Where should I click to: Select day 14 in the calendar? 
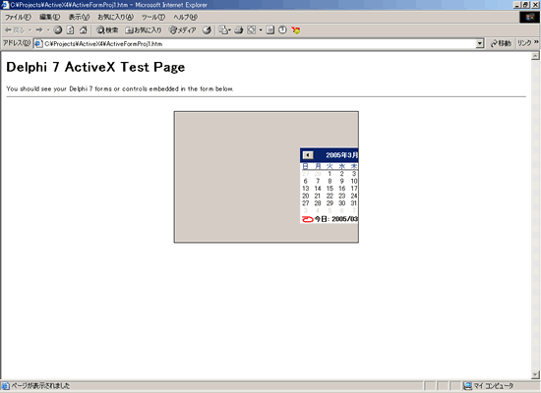(318, 189)
